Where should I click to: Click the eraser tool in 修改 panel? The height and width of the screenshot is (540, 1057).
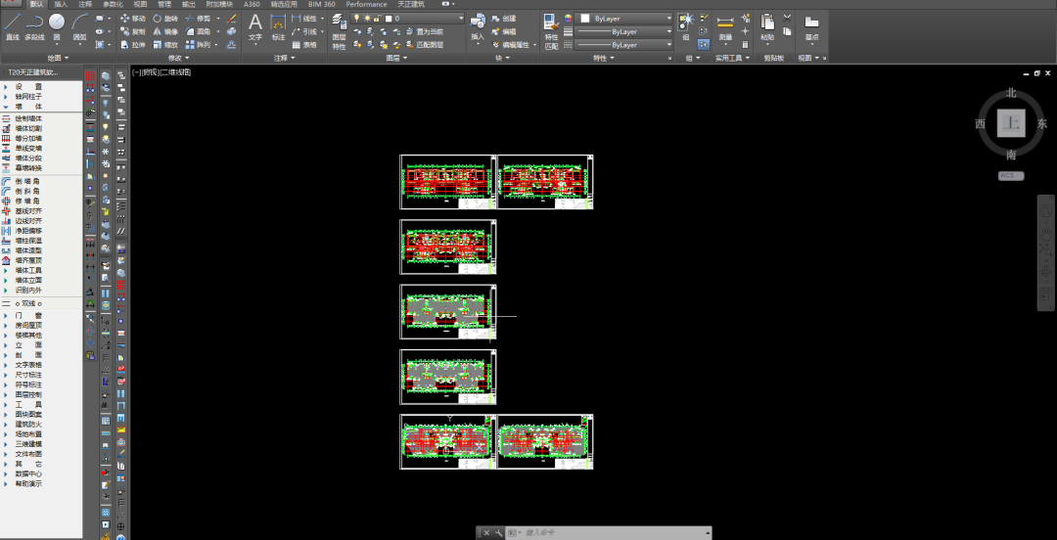point(232,19)
